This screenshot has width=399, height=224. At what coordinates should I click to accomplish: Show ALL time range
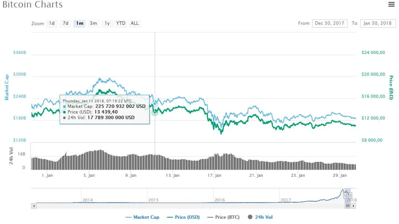134,23
